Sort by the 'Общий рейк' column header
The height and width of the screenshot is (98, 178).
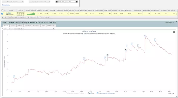click(x=137, y=10)
